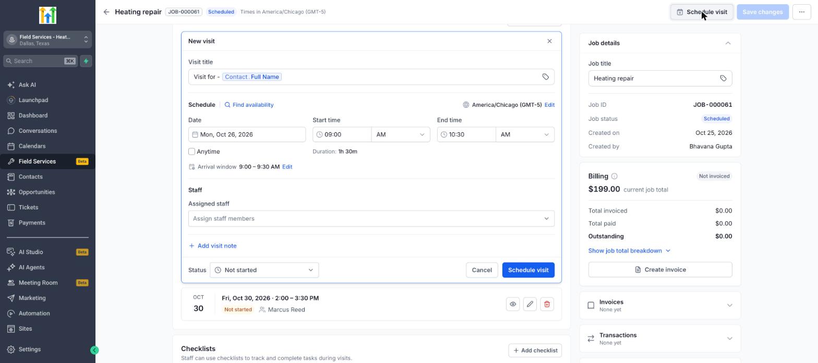Click the tag icon in Job title field

point(723,79)
